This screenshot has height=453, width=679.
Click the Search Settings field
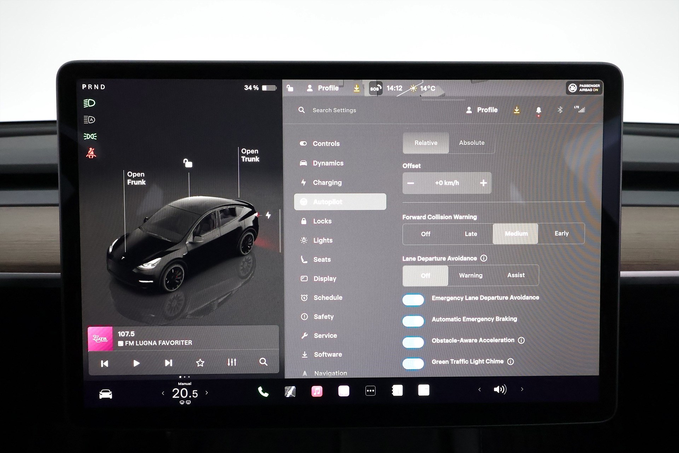(334, 110)
